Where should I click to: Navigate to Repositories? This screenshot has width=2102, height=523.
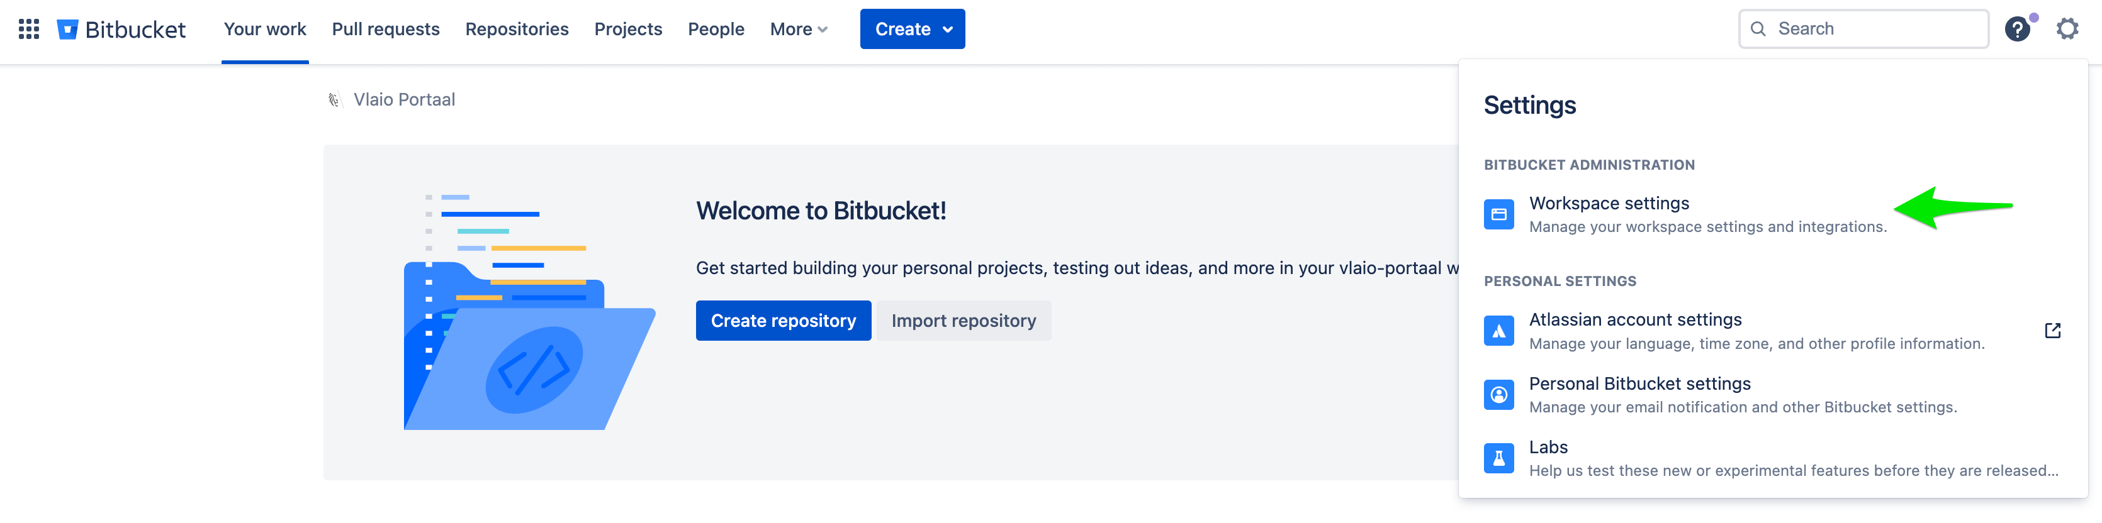pos(517,30)
